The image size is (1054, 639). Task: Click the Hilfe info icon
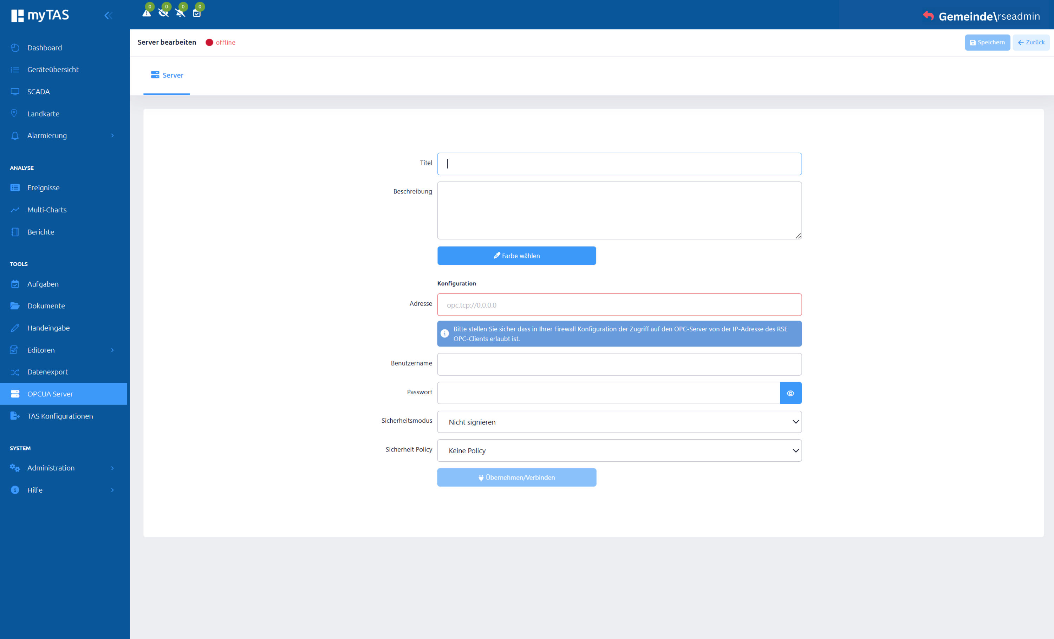pyautogui.click(x=15, y=490)
